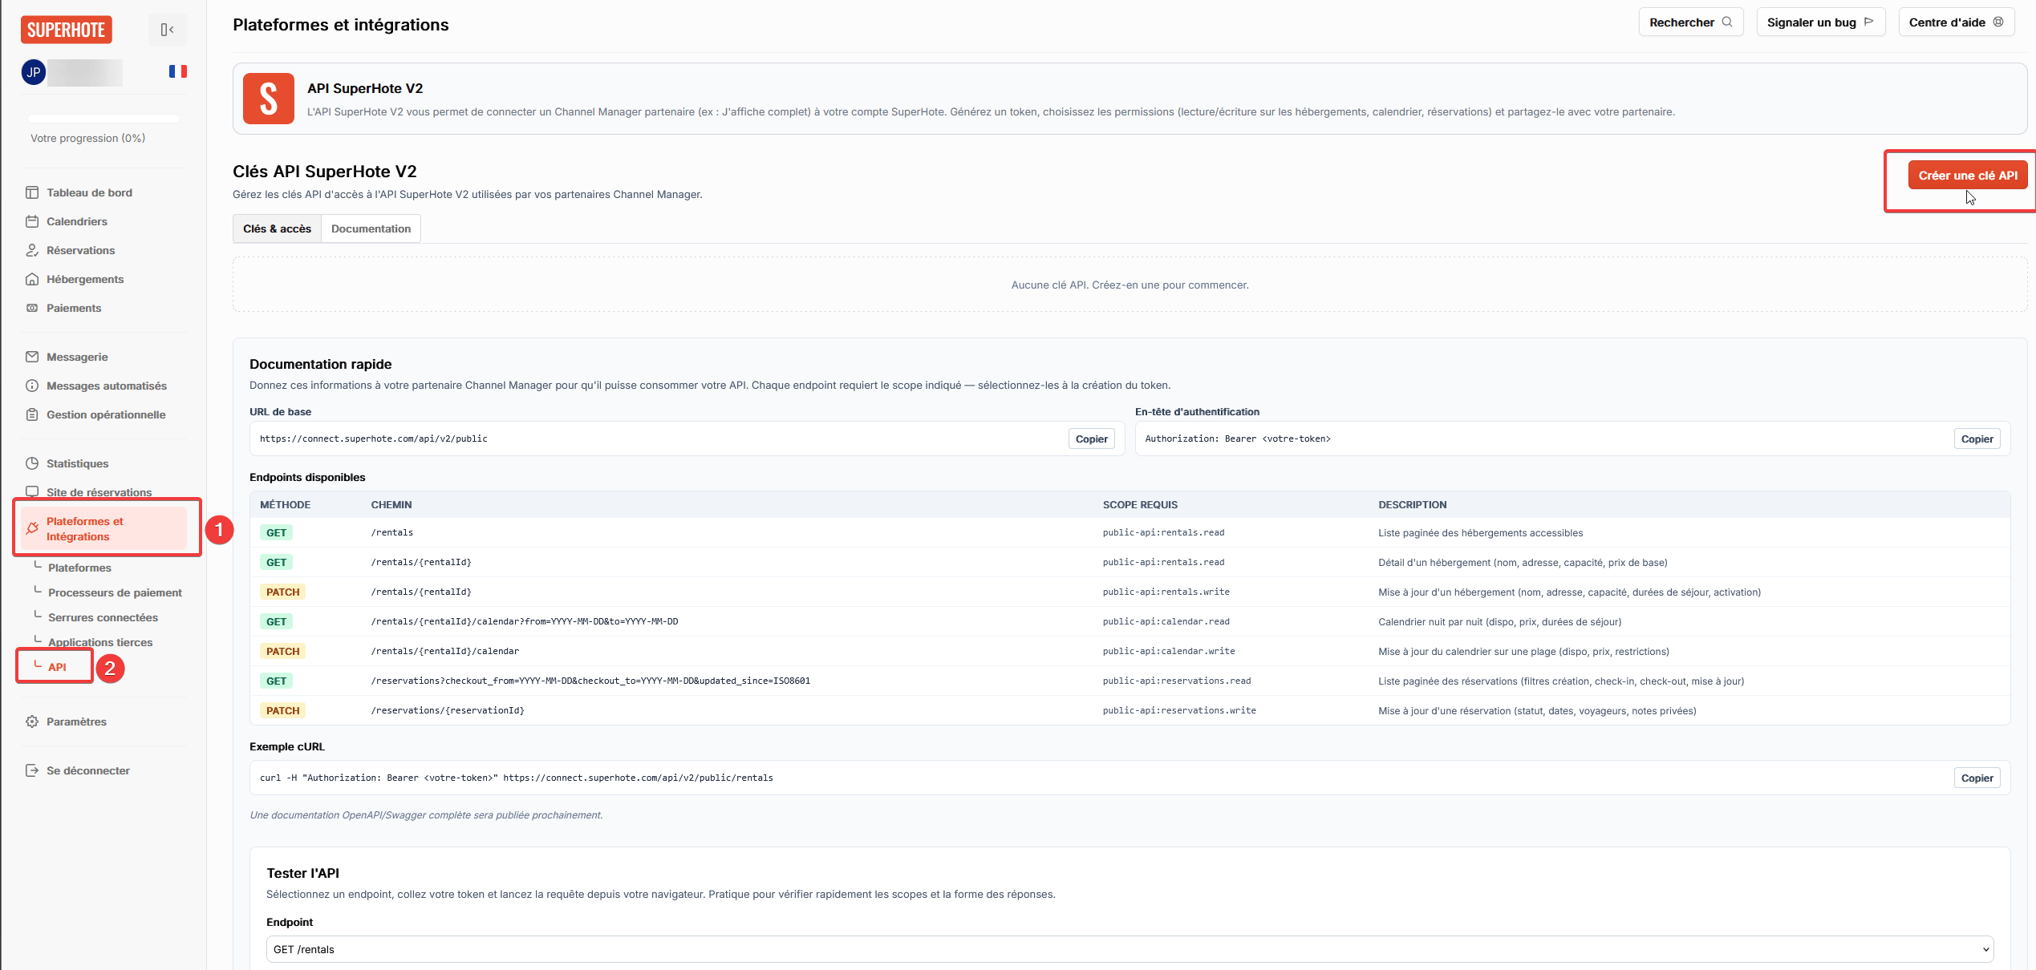The width and height of the screenshot is (2036, 970).
Task: Click PATCH badge for /rentals/{rentalId} row
Action: pos(282,592)
